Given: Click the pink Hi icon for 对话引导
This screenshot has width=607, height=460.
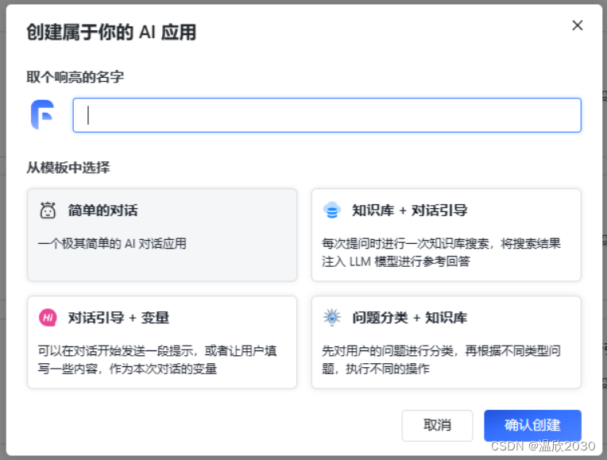Looking at the screenshot, I should [x=48, y=318].
